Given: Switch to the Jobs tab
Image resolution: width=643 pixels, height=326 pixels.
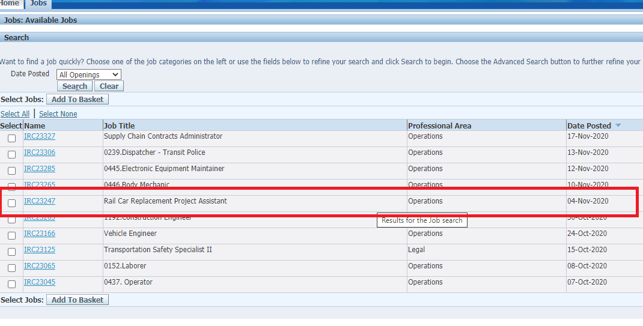Looking at the screenshot, I should tap(38, 3).
